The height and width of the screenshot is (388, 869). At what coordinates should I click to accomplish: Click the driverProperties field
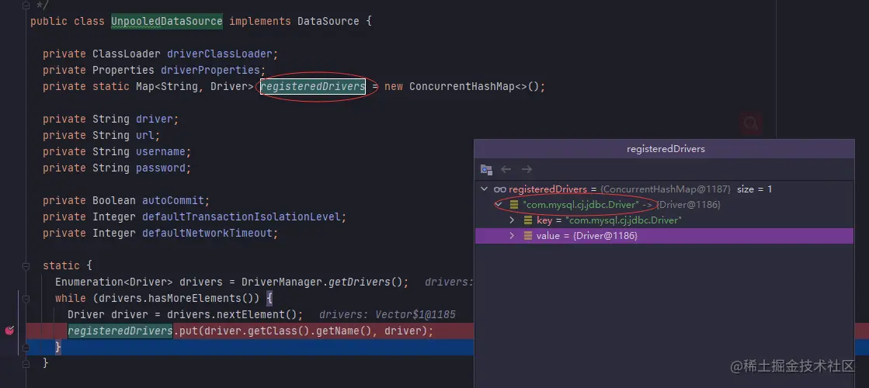[x=210, y=71]
